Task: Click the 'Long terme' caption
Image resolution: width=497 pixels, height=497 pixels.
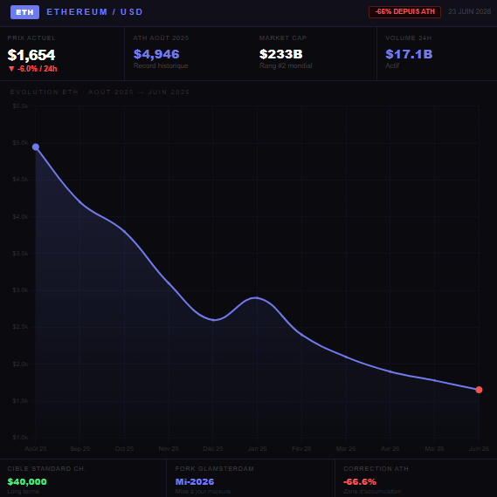Action: (x=24, y=492)
